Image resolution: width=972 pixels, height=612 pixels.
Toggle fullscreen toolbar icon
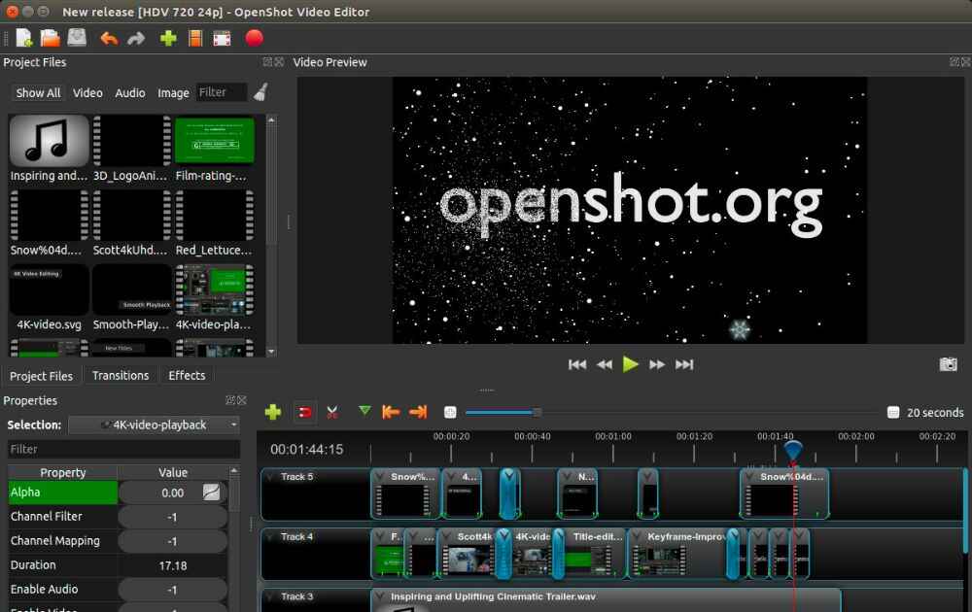[222, 39]
